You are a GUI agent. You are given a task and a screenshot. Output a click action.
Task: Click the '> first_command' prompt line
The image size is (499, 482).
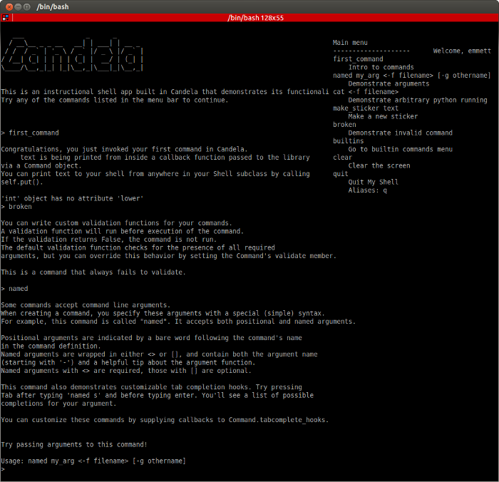(30, 133)
